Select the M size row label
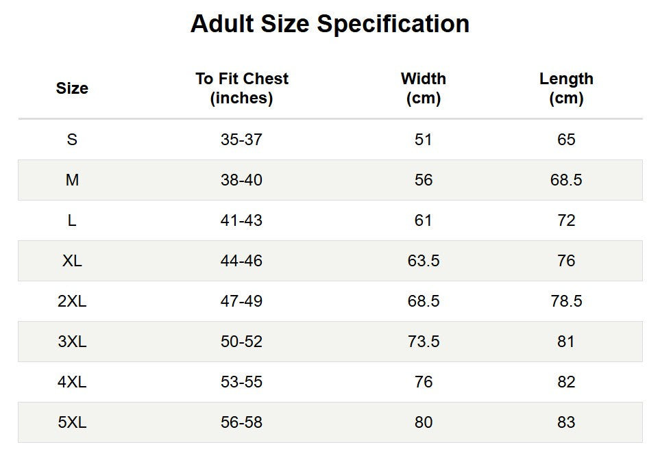Viewport: 660px width, 460px height. pyautogui.click(x=72, y=180)
